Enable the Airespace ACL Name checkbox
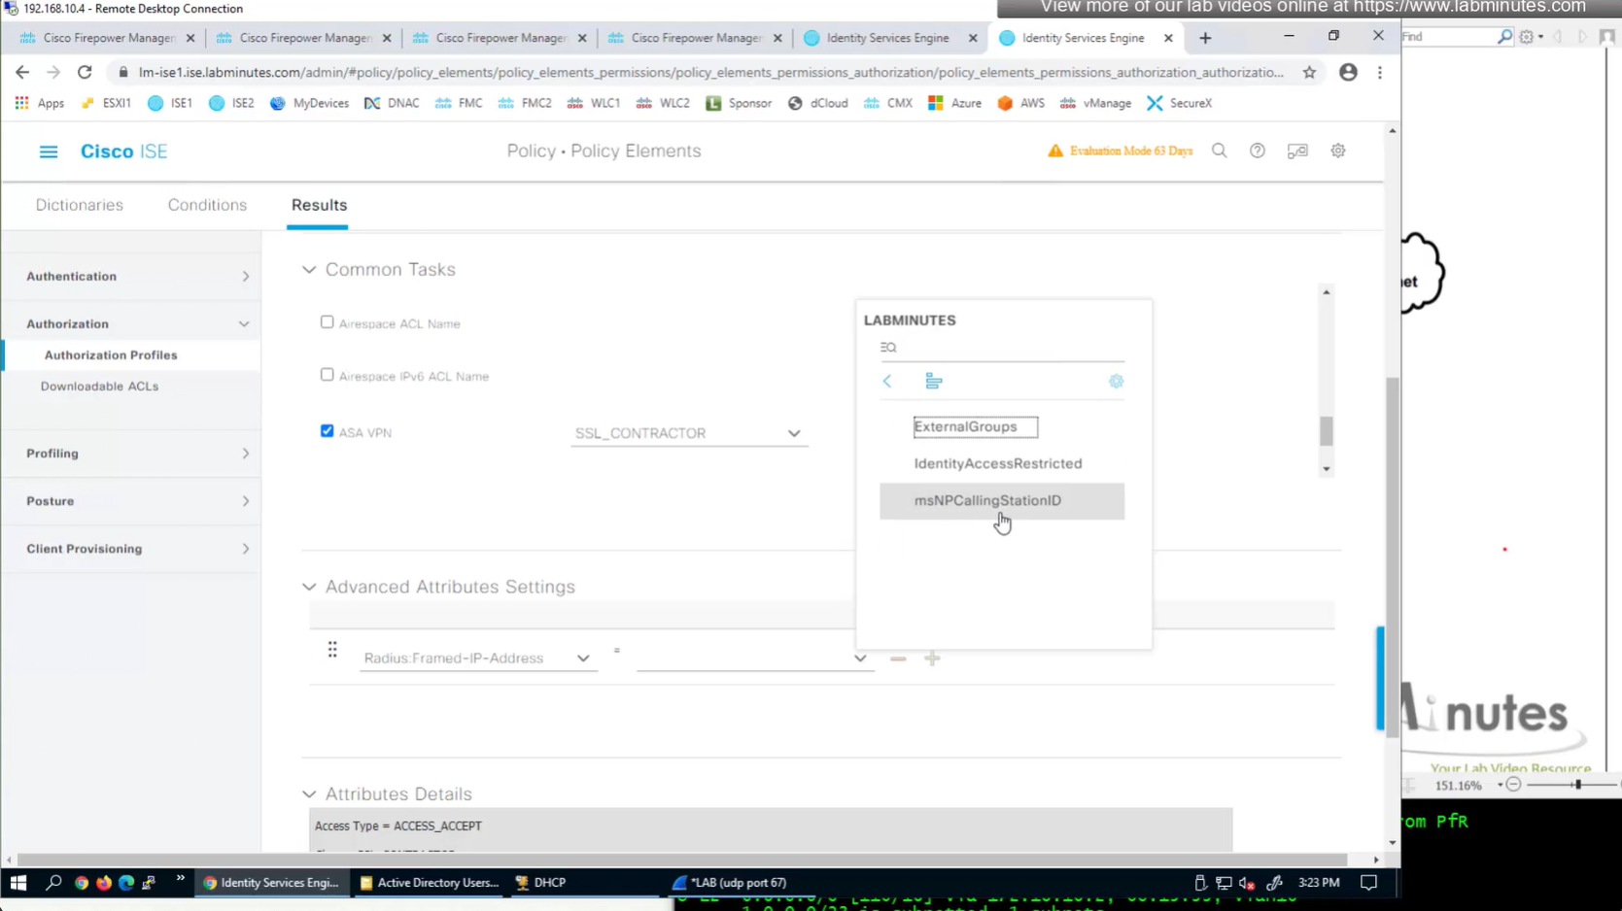The height and width of the screenshot is (911, 1622). pyautogui.click(x=327, y=322)
